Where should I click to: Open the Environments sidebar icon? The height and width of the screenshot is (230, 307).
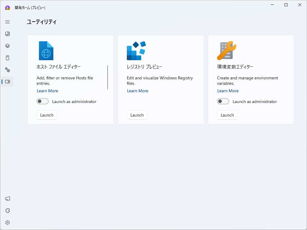[x=7, y=58]
